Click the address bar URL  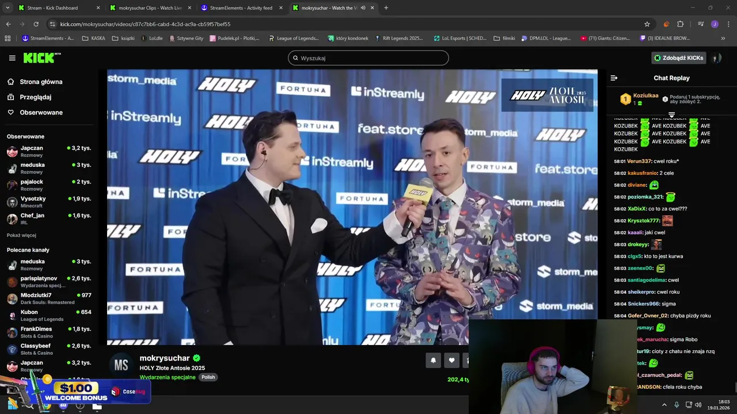tap(145, 24)
